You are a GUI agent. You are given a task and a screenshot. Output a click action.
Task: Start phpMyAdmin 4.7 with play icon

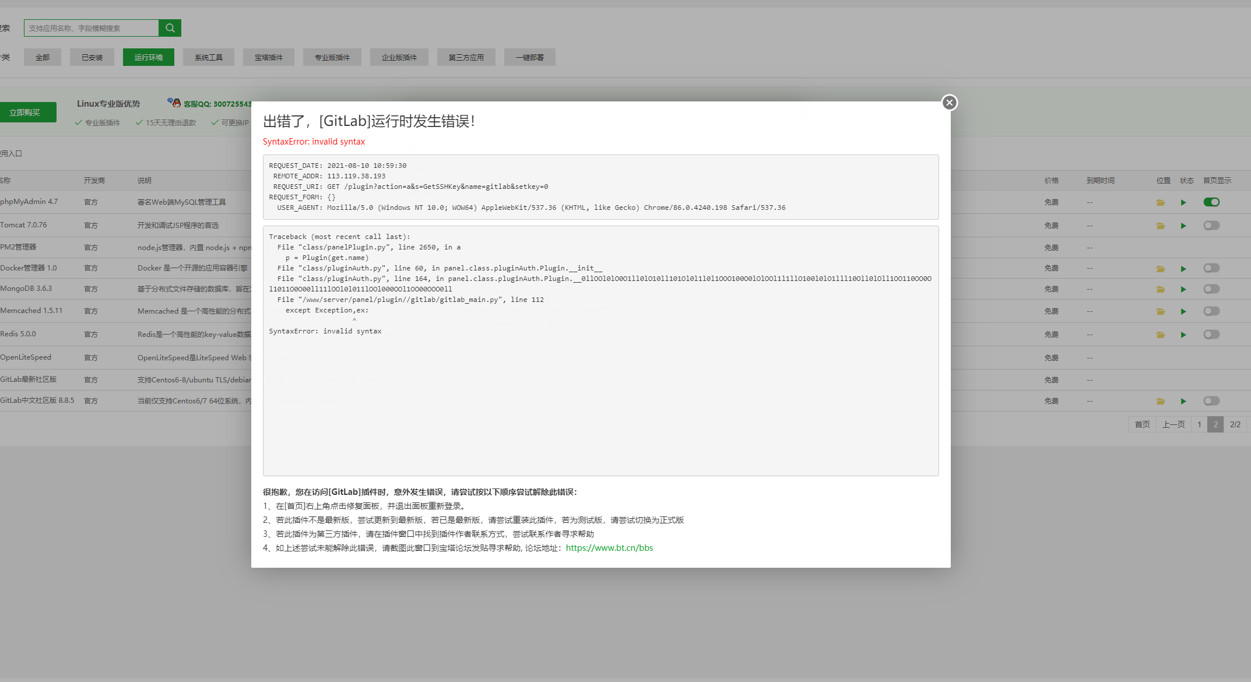[1183, 202]
